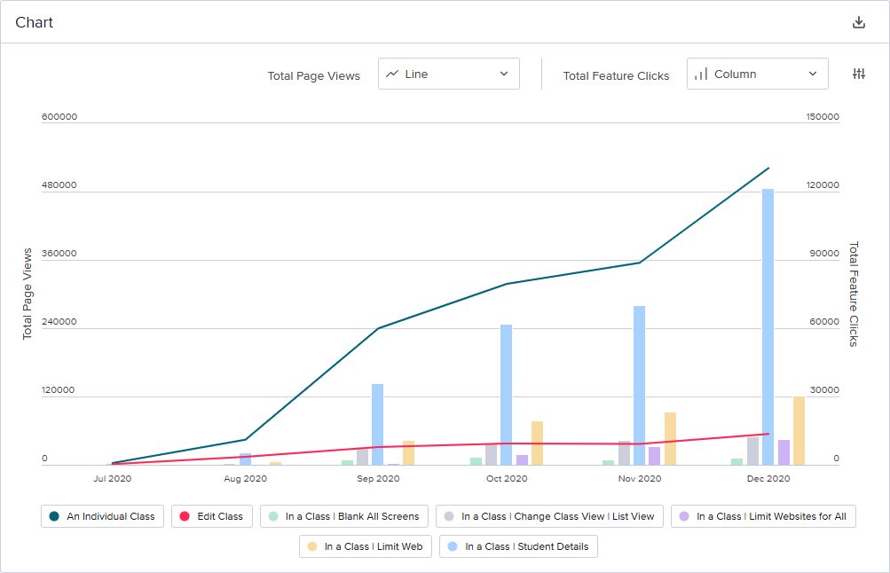890x573 pixels.
Task: Click the column graph icon in the Column selector
Action: pos(701,74)
